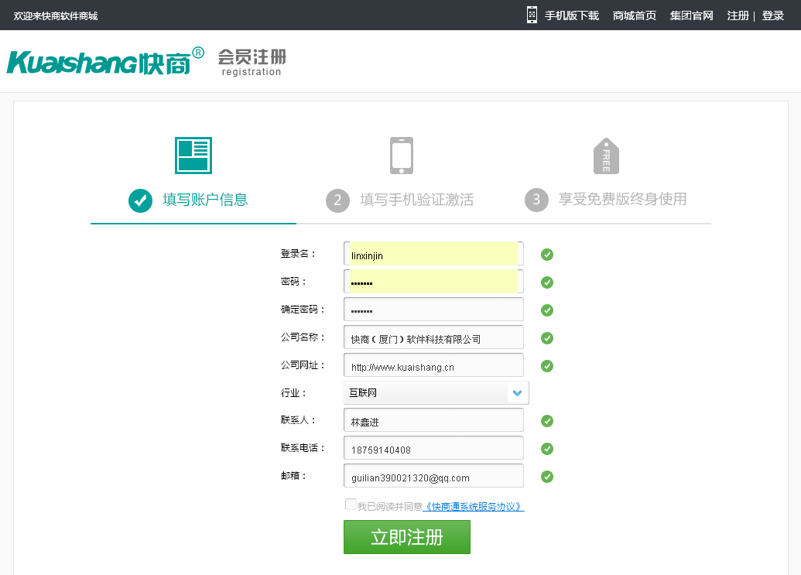
Task: Click the industry dropdown chevron arrow
Action: point(518,393)
